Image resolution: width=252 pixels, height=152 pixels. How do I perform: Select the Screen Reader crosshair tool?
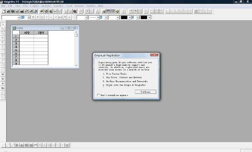tap(3, 38)
